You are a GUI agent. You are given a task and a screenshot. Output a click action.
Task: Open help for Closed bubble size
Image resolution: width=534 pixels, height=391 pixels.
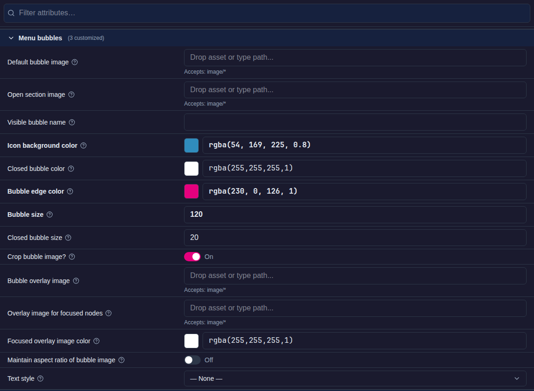click(x=68, y=238)
